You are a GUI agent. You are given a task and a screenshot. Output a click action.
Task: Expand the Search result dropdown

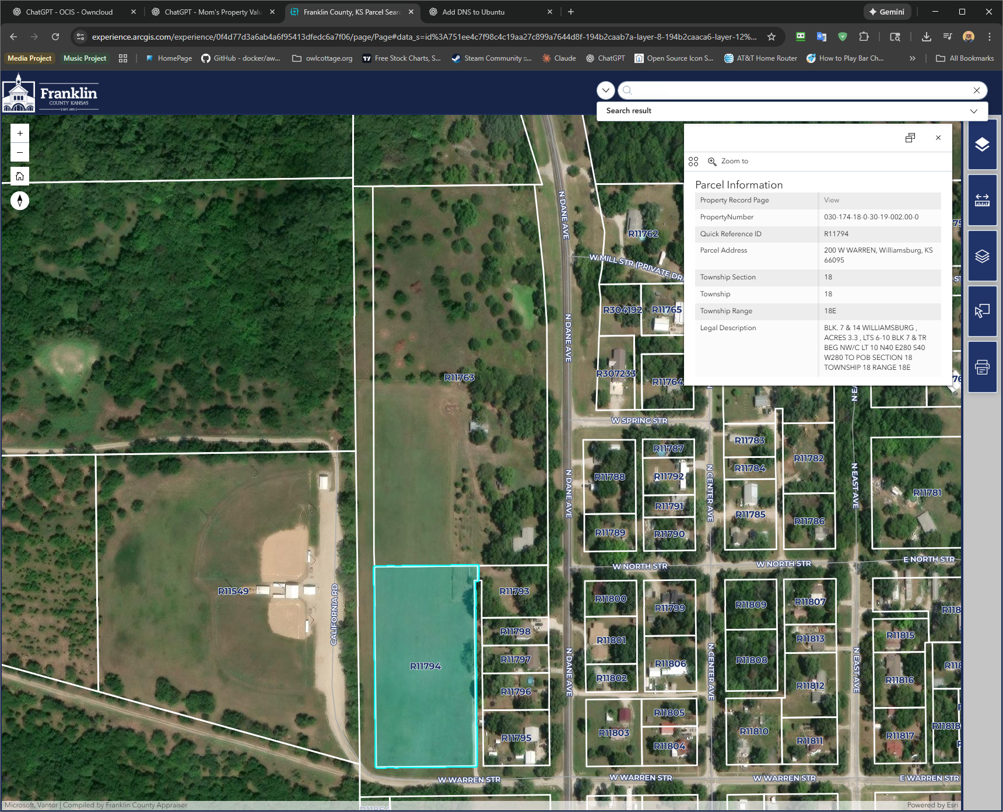click(973, 111)
